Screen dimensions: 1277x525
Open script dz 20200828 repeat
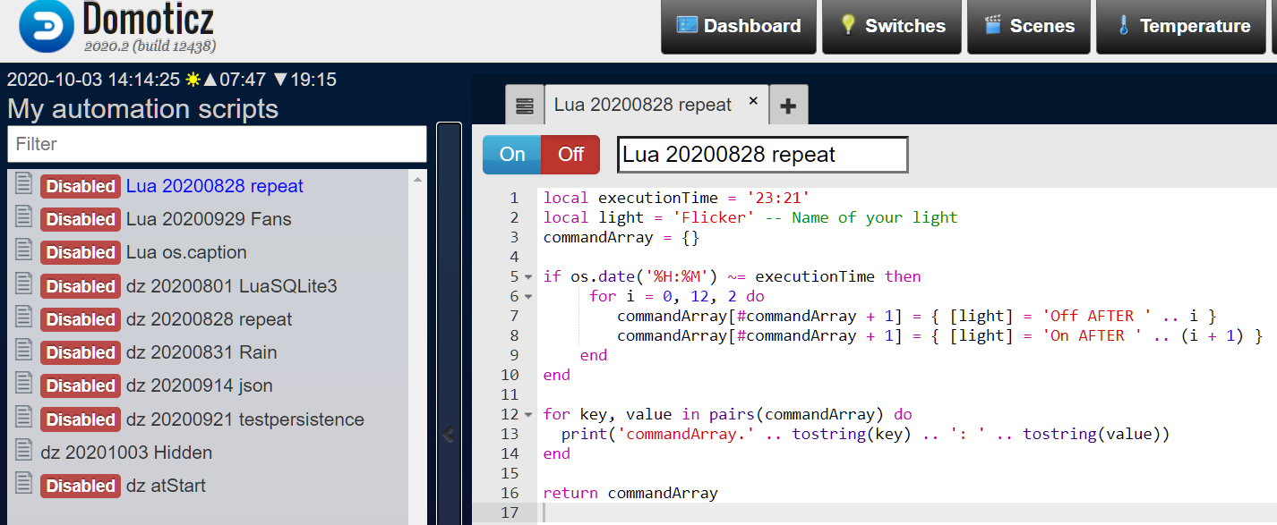(x=209, y=319)
